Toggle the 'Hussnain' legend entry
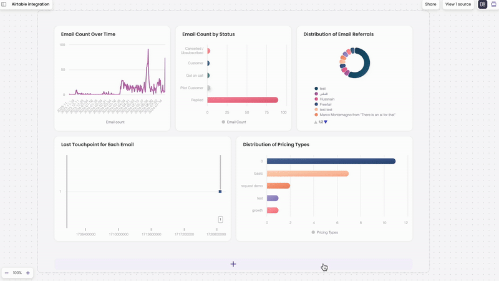The height and width of the screenshot is (281, 499). click(324, 99)
